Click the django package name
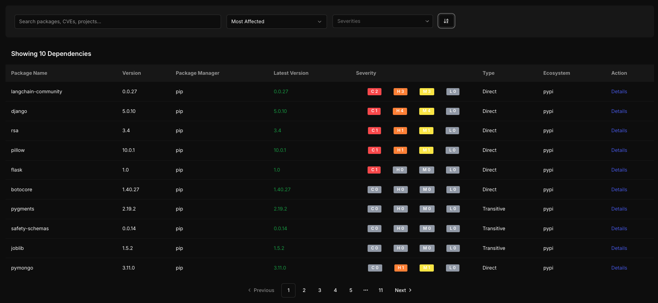The image size is (658, 303). coord(19,111)
